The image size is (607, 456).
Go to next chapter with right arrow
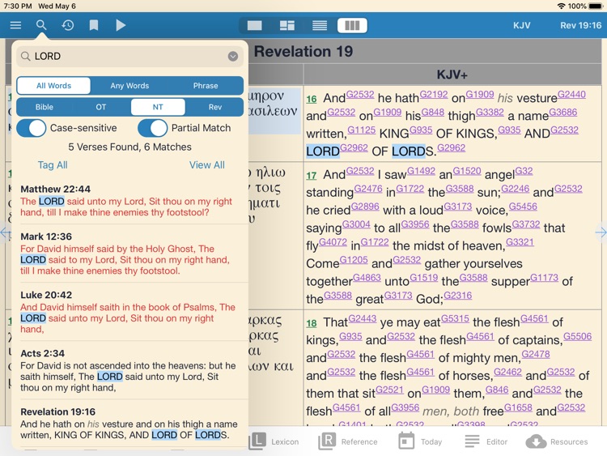pos(601,232)
